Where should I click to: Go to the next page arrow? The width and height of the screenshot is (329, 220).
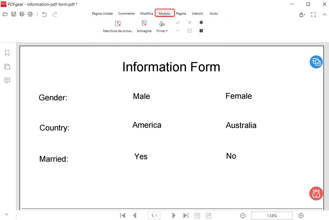(x=174, y=216)
